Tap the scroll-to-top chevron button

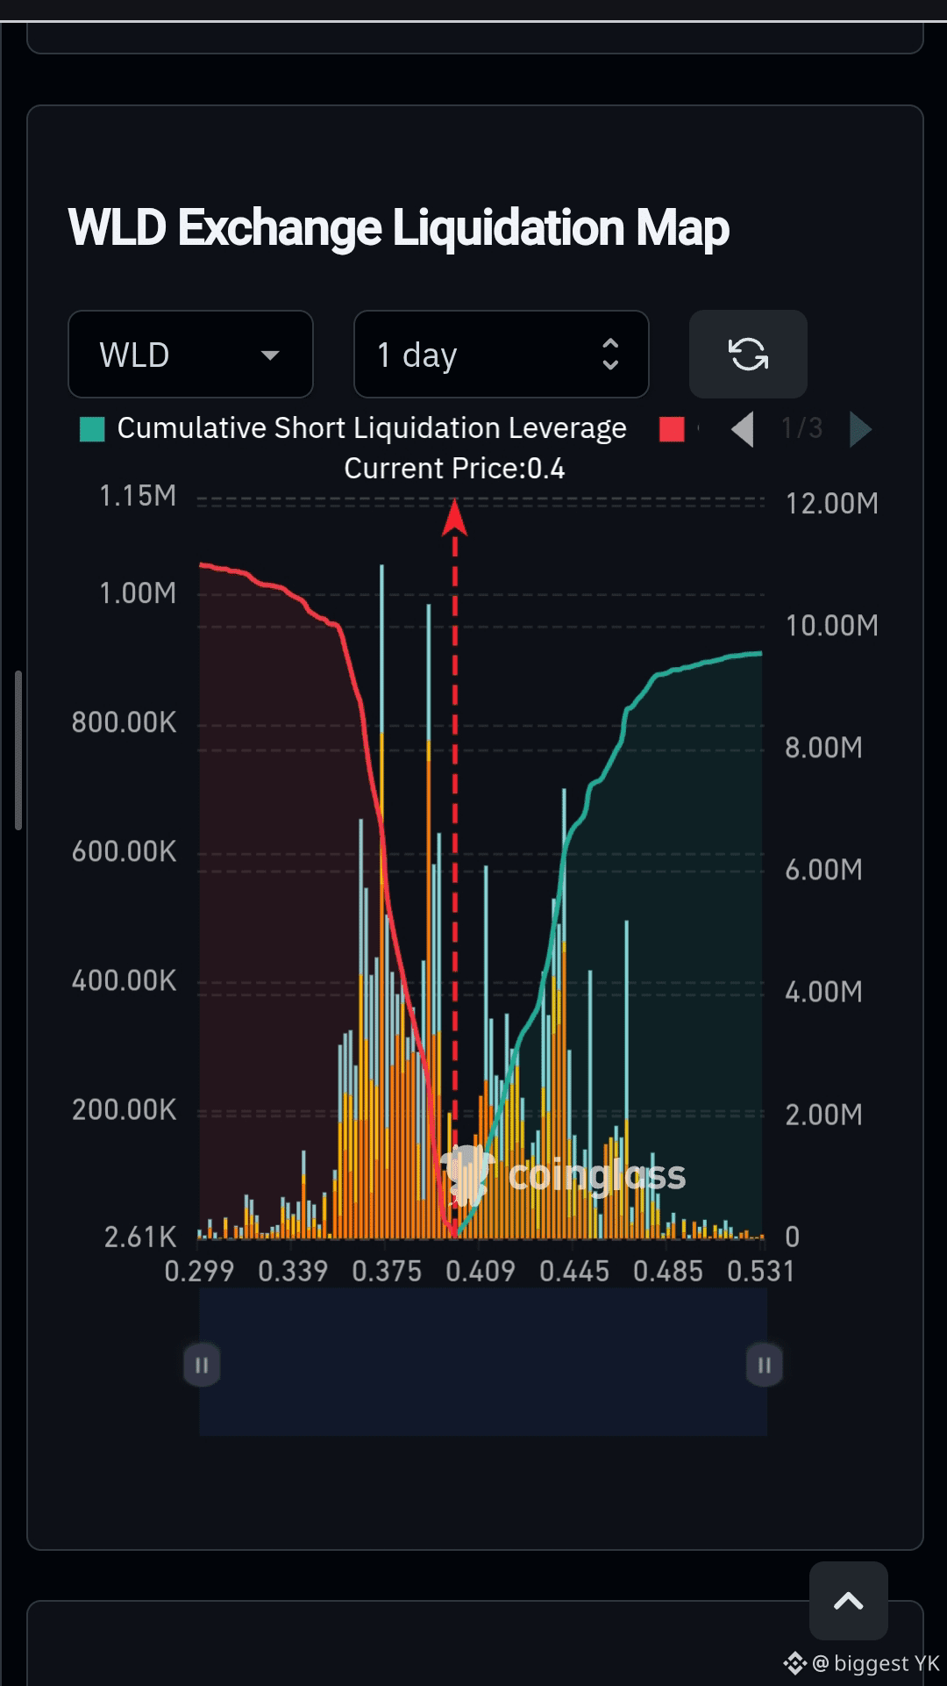pos(848,1601)
